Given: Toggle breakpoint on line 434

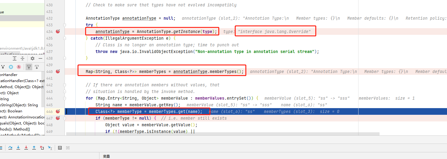Looking at the screenshot, I should [x=58, y=31].
